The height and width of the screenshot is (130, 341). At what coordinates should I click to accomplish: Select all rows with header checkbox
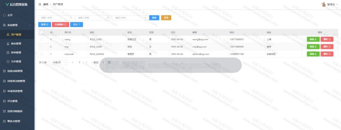[x=42, y=32]
